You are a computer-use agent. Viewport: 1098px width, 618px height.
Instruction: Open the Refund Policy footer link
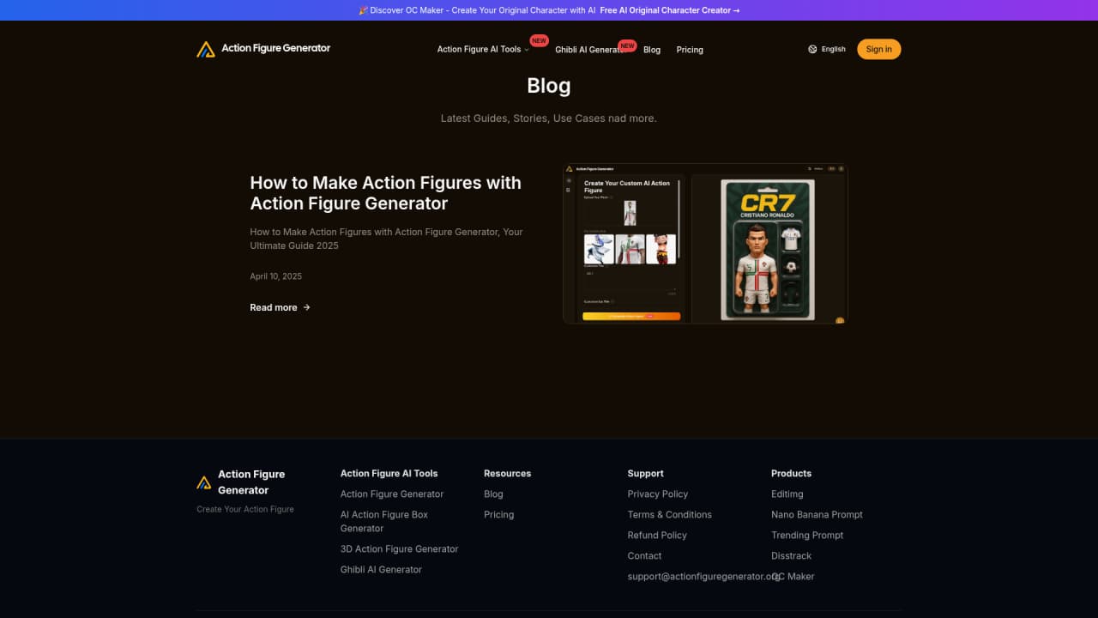(657, 536)
